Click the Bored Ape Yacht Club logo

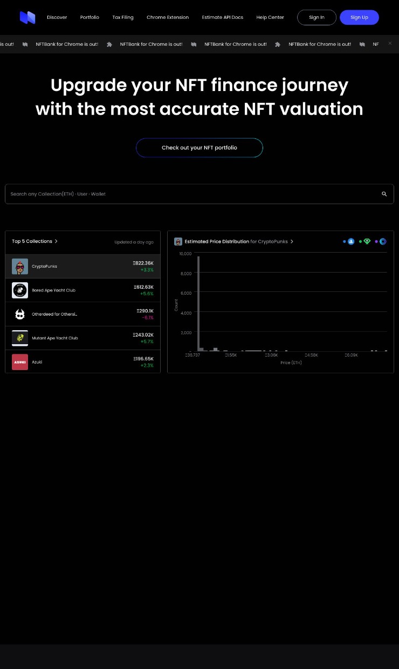point(20,290)
